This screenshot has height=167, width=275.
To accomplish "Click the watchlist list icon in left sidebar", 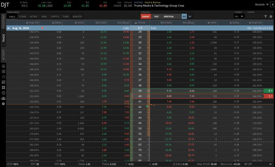I will click(3, 71).
